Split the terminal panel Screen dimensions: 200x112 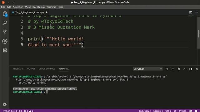(x=173, y=69)
